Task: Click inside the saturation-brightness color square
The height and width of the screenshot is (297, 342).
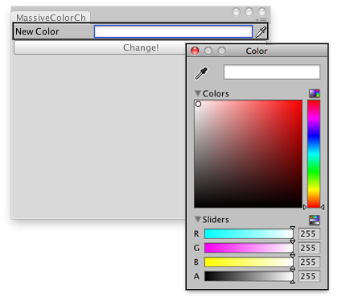Action: 249,154
